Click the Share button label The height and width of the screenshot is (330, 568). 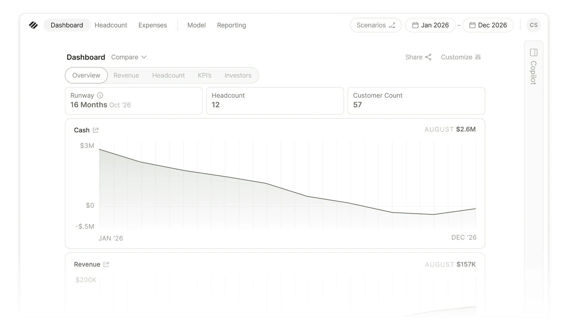414,57
